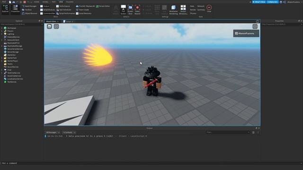Take a Screen Shot

[x=130, y=9]
